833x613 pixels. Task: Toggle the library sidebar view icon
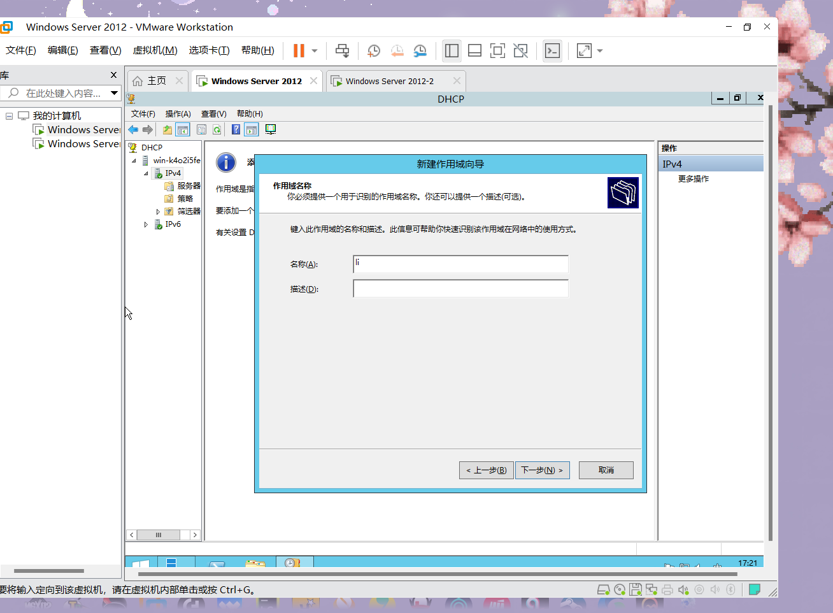coord(452,51)
